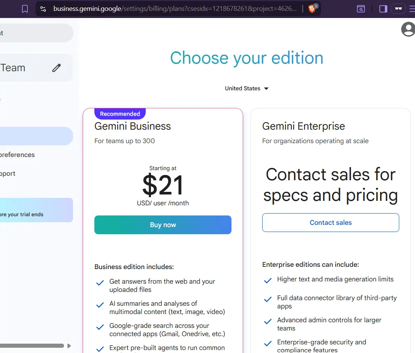The width and height of the screenshot is (415, 353).
Task: Click the Contact sales button
Action: pyautogui.click(x=331, y=223)
